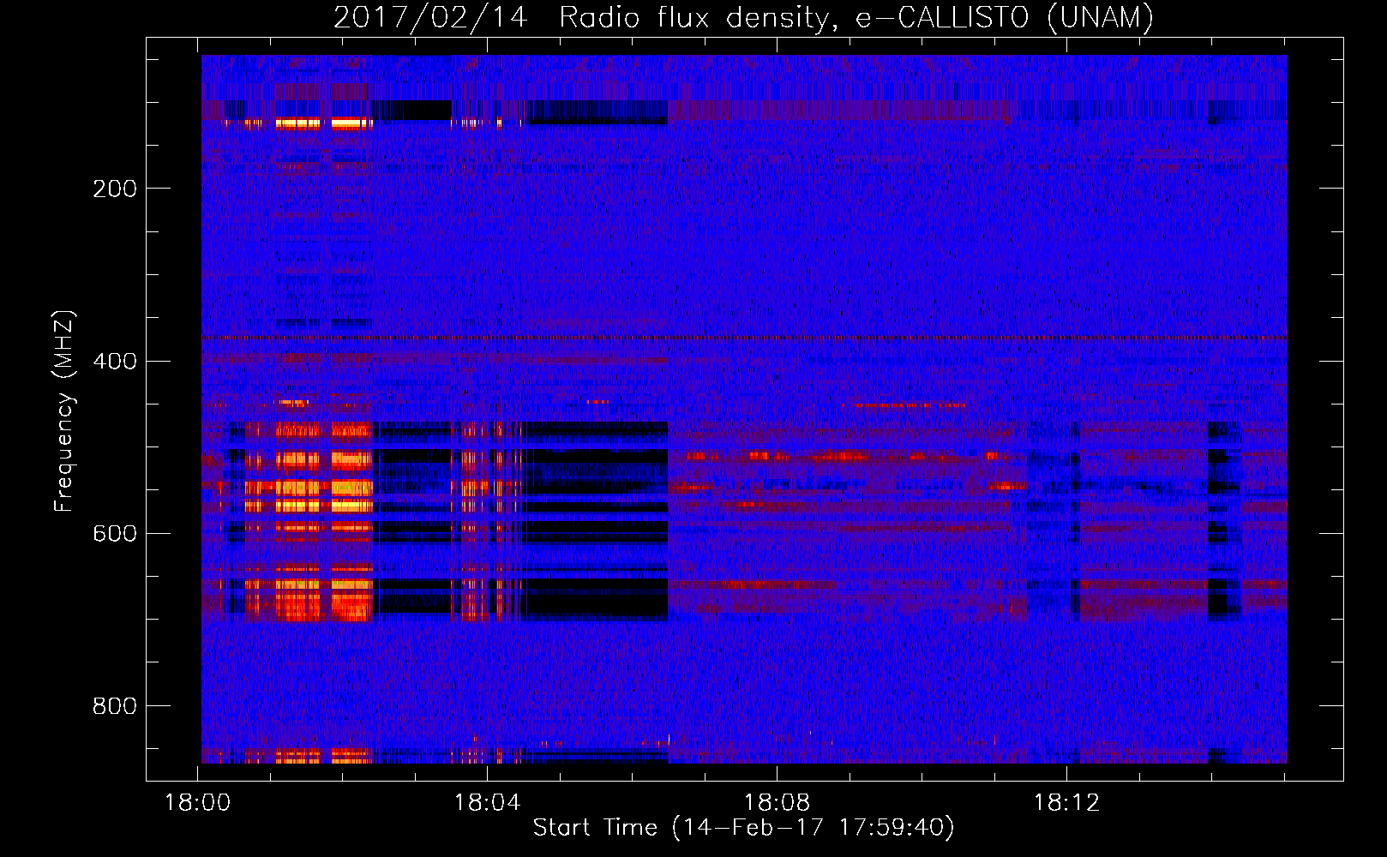Click the plot title "2017/02/14 Radio flux density, e-CALLISTO (UNAM)"
Viewport: 1387px width, 857px height.
pyautogui.click(x=743, y=17)
